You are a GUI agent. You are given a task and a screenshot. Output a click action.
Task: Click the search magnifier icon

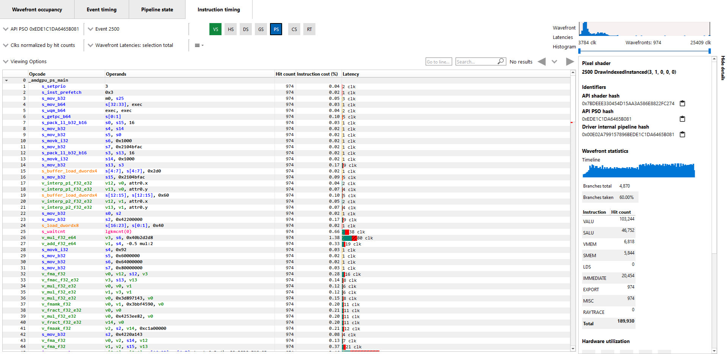501,61
